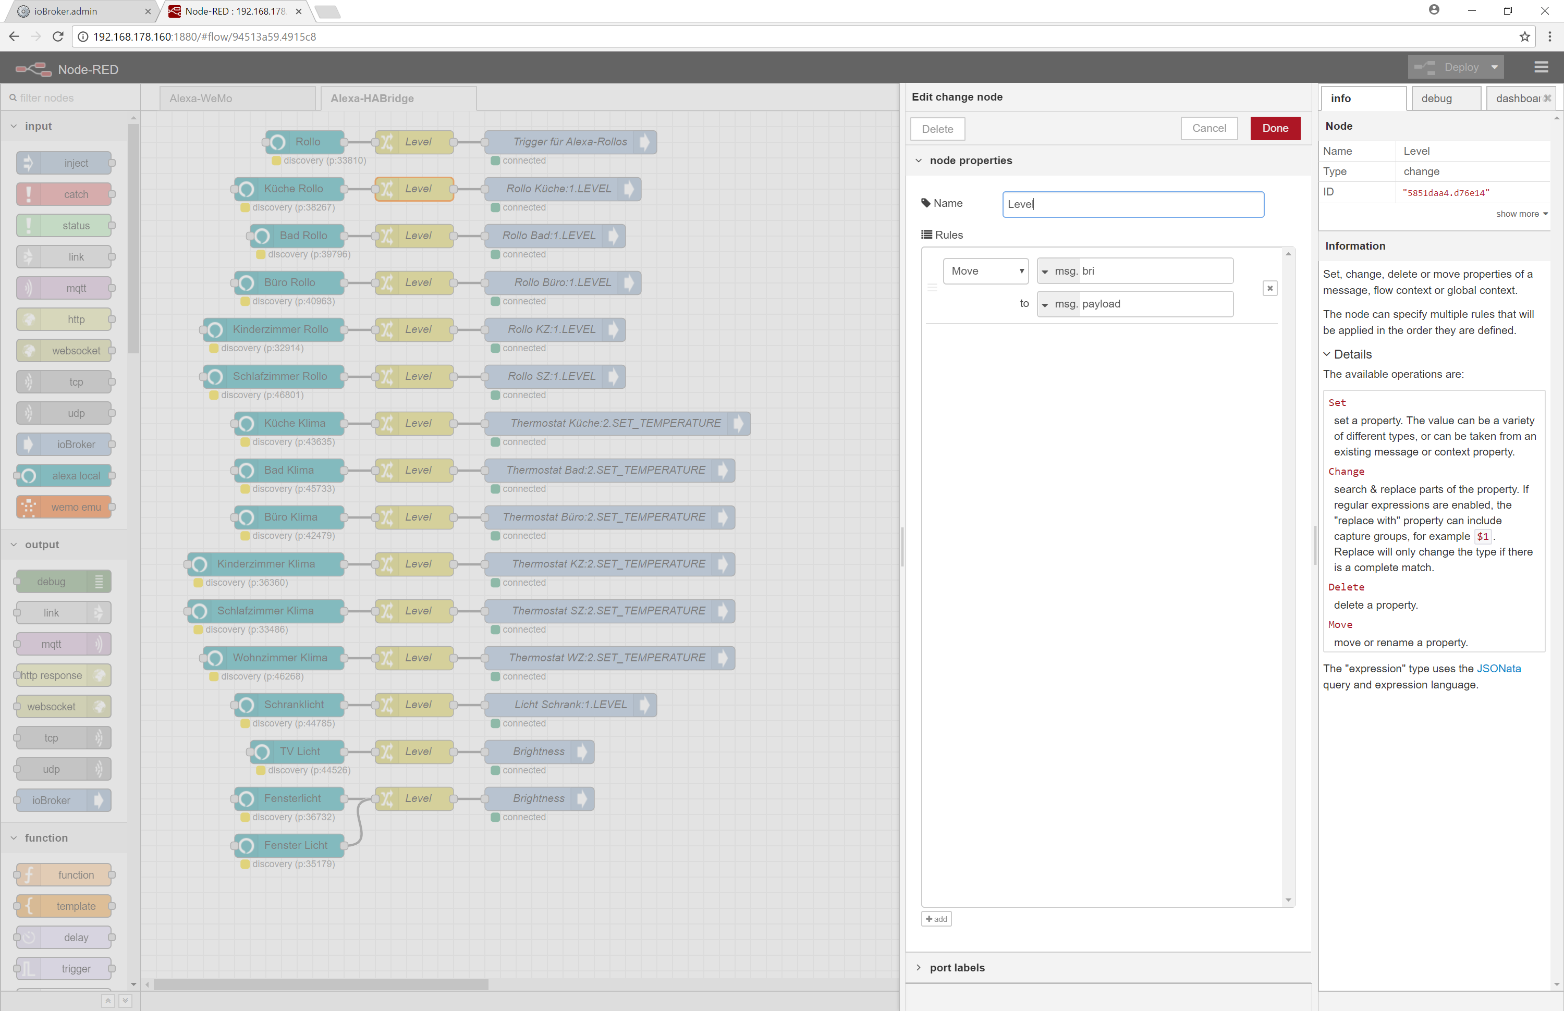Screen dimensions: 1564x1011
Task: Select the input link node
Action: coord(64,257)
